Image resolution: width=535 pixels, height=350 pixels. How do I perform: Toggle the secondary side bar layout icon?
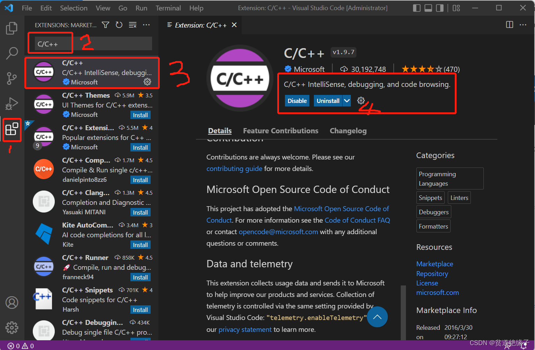[440, 8]
